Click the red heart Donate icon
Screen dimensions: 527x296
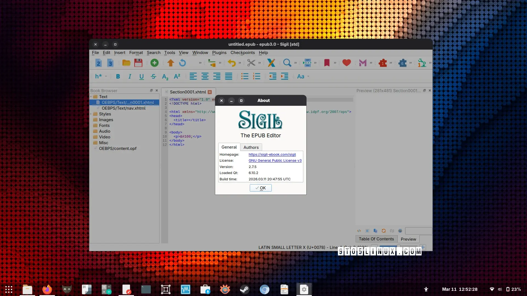point(346,63)
